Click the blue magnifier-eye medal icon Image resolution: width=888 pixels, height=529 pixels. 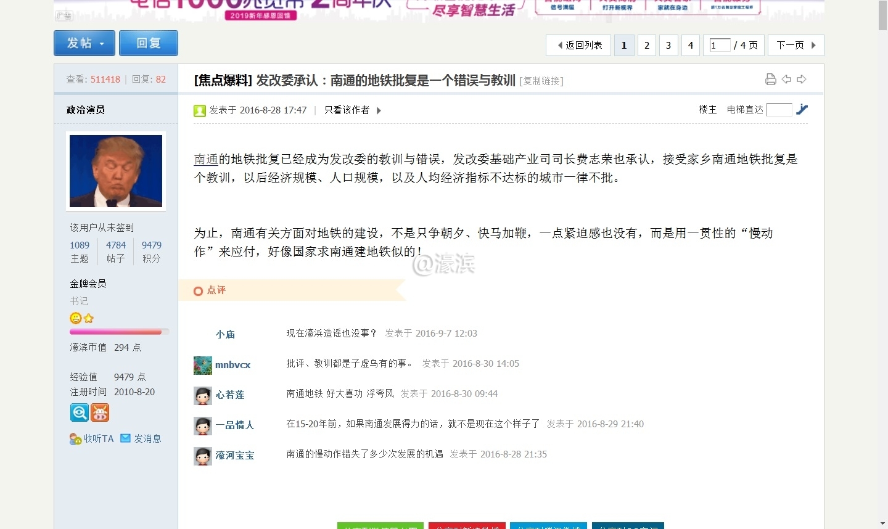pos(80,412)
